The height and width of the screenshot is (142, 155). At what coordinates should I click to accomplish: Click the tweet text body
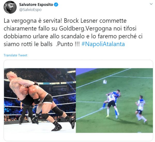(73, 33)
